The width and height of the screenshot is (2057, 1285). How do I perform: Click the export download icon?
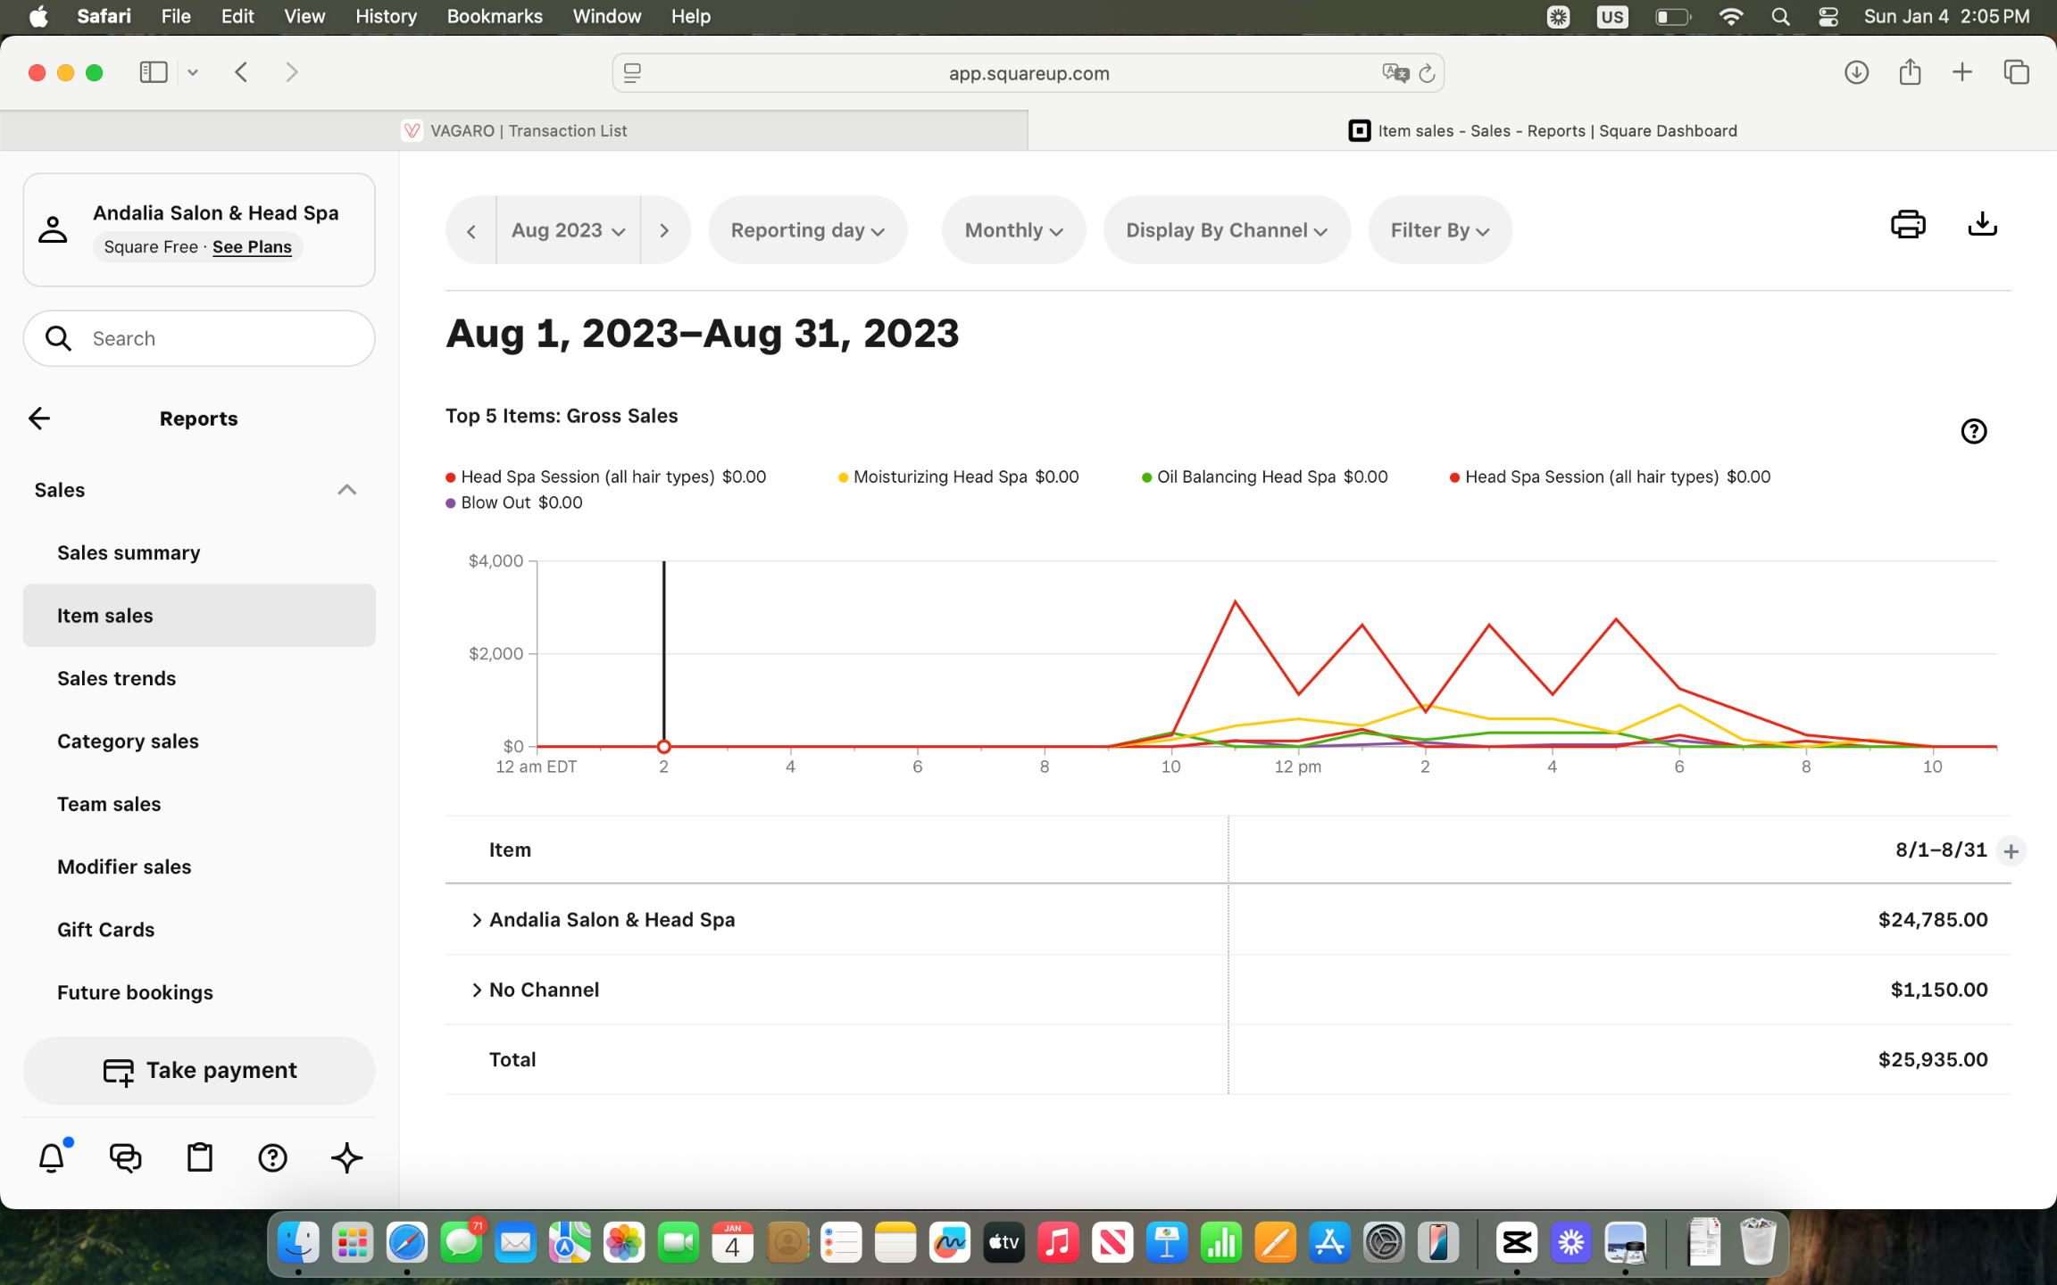(1982, 224)
